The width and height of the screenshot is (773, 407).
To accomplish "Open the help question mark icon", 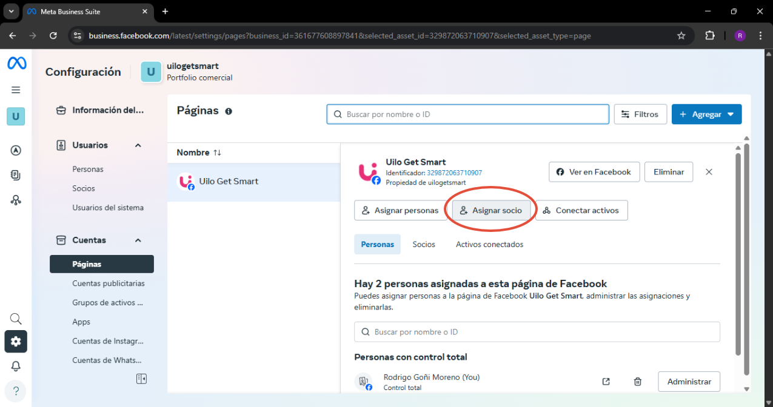I will (16, 390).
